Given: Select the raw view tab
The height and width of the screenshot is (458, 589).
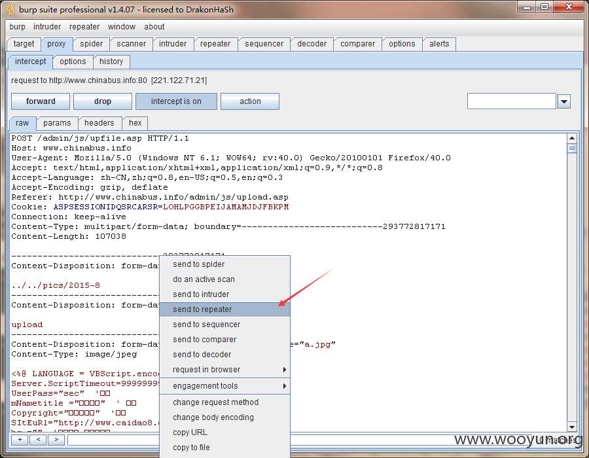Looking at the screenshot, I should coord(22,123).
